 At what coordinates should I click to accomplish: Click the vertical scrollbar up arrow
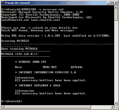pos(116,7)
